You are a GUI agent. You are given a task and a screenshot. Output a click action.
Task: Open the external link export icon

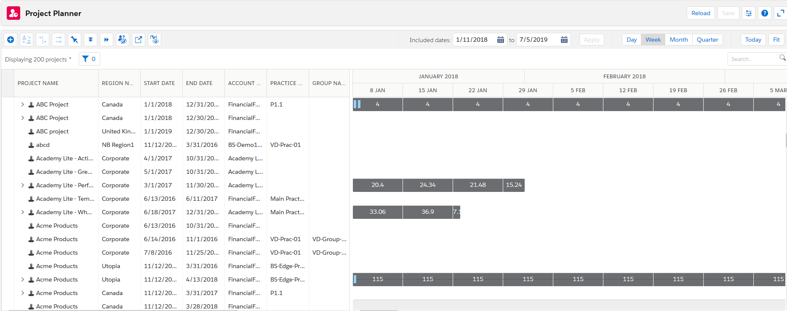tap(139, 40)
